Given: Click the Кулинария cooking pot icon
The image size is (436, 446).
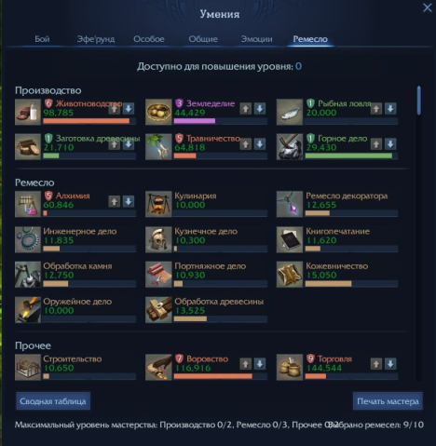Looking at the screenshot, I should pyautogui.click(x=158, y=204).
